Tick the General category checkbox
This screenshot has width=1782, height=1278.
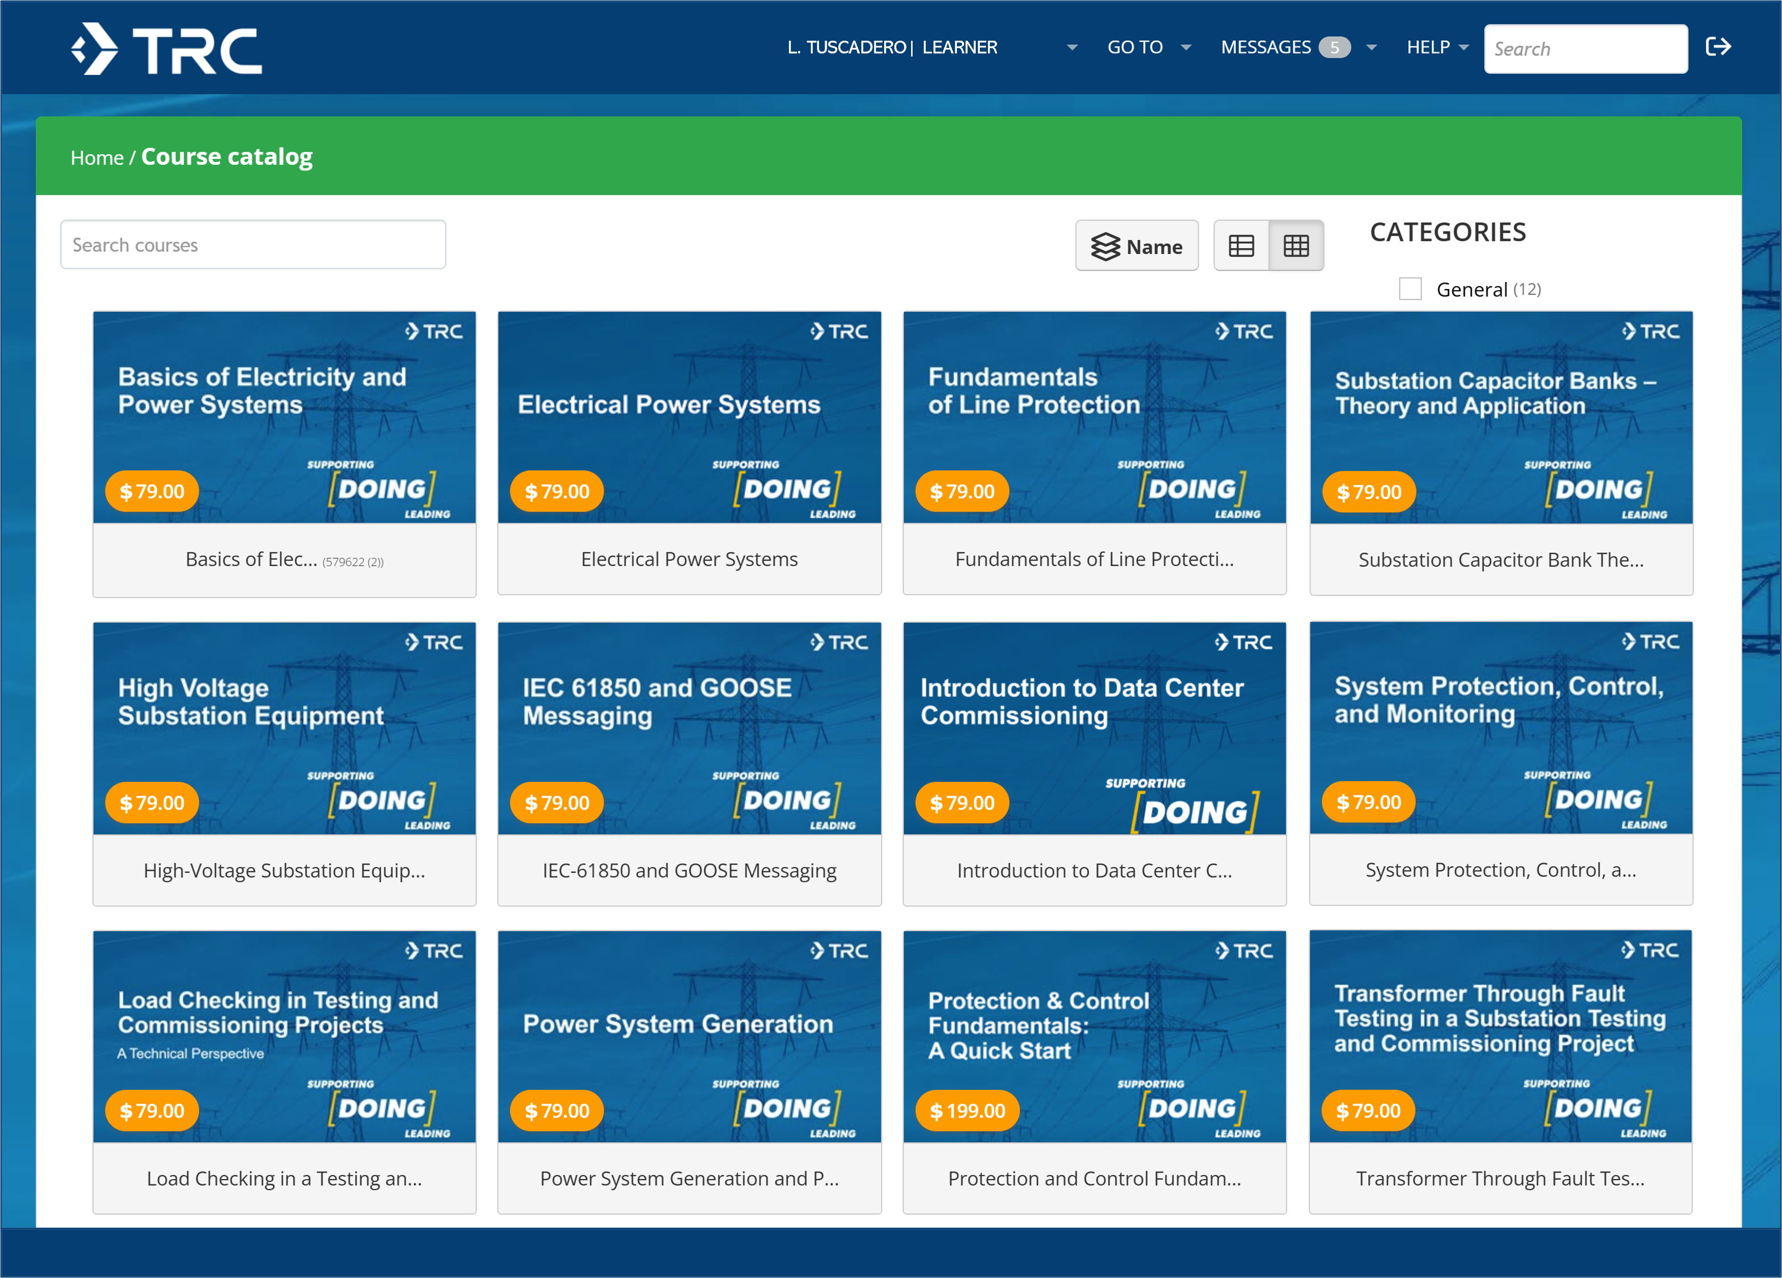pyautogui.click(x=1410, y=289)
